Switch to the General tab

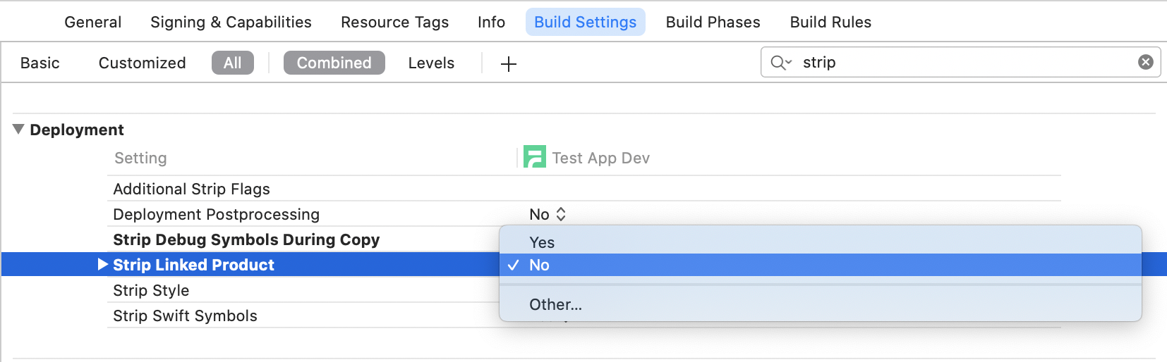coord(93,23)
